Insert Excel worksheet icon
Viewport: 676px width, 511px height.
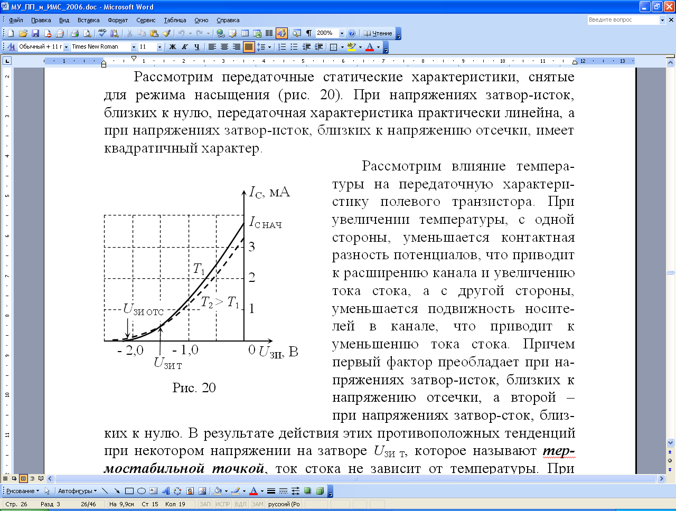[x=257, y=33]
